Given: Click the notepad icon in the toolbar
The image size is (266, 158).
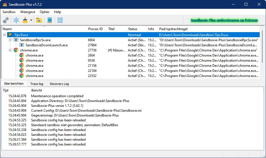Looking at the screenshot, I should [x=50, y=20].
